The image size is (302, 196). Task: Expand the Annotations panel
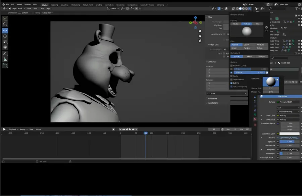click(x=212, y=103)
